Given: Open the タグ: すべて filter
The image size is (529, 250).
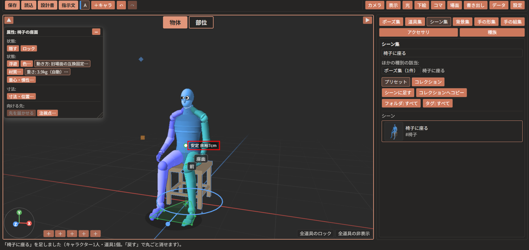Looking at the screenshot, I should [x=438, y=103].
